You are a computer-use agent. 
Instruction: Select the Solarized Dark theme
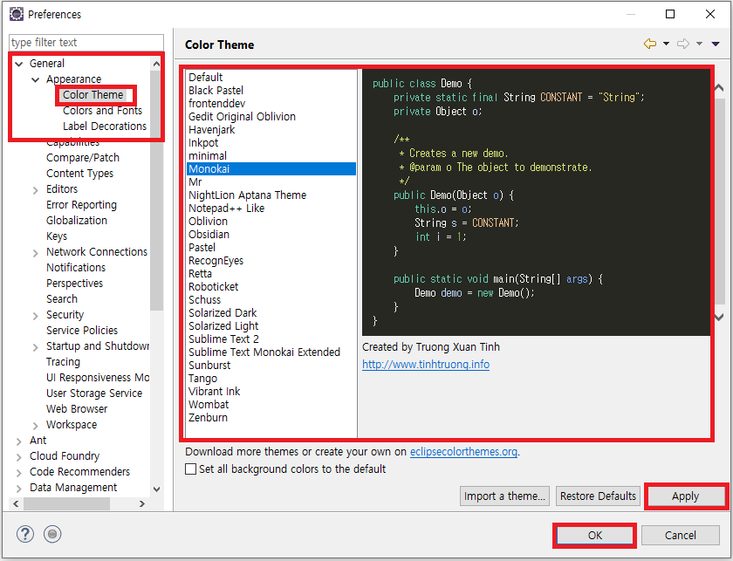[271, 312]
